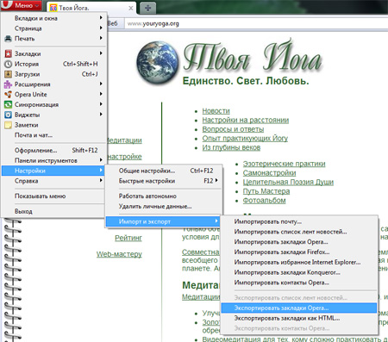Open the Фотоальбом link
The image size is (388, 342).
pos(264,201)
